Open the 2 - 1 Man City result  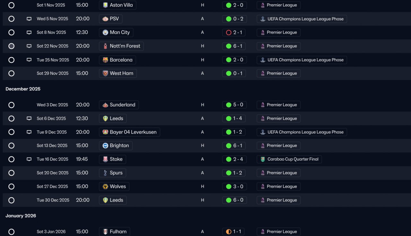[234, 32]
